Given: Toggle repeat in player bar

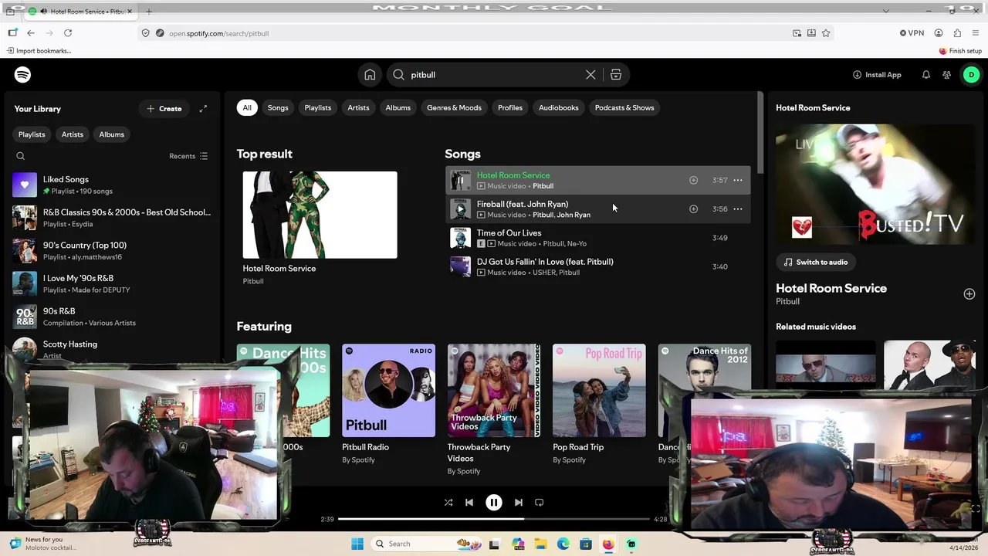Looking at the screenshot, I should point(540,503).
